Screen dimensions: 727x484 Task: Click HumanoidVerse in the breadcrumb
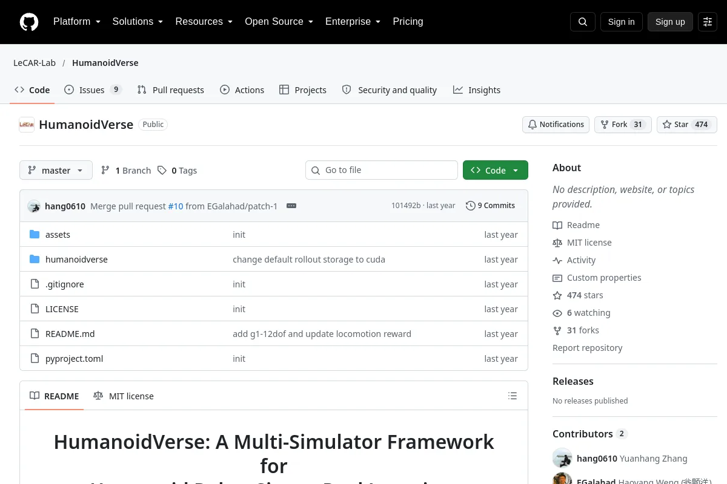105,63
